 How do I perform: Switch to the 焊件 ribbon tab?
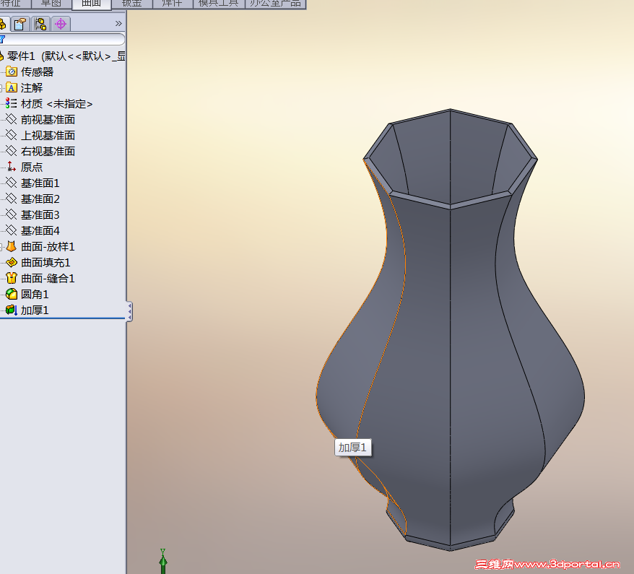tap(173, 3)
